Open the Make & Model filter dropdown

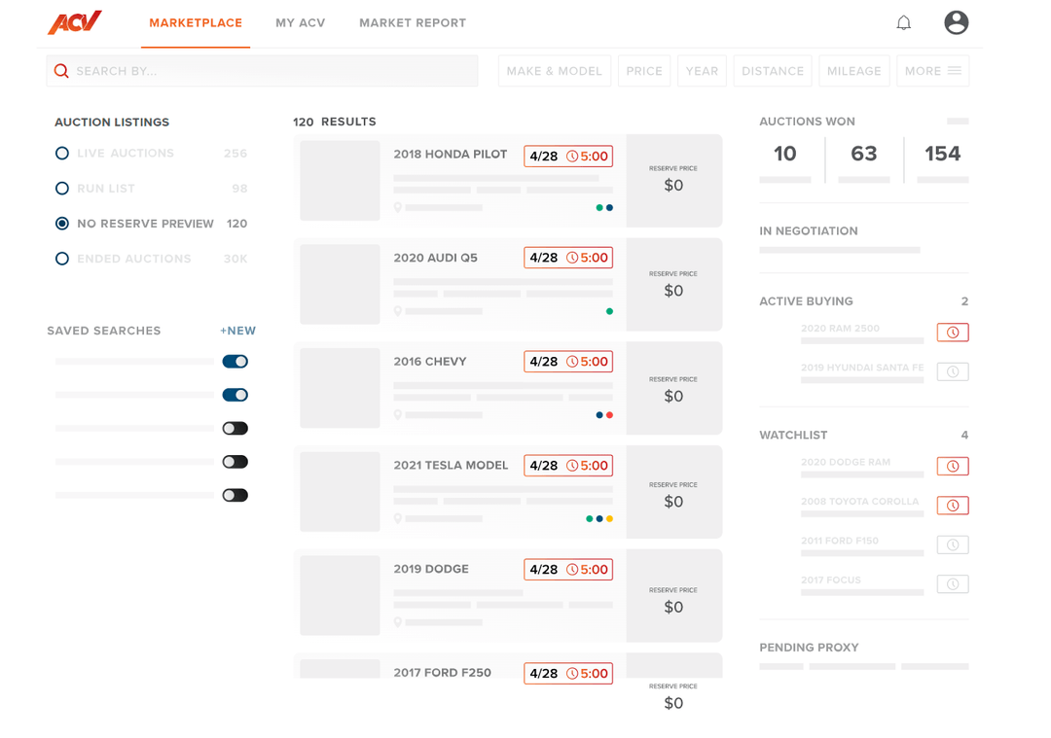(x=554, y=71)
